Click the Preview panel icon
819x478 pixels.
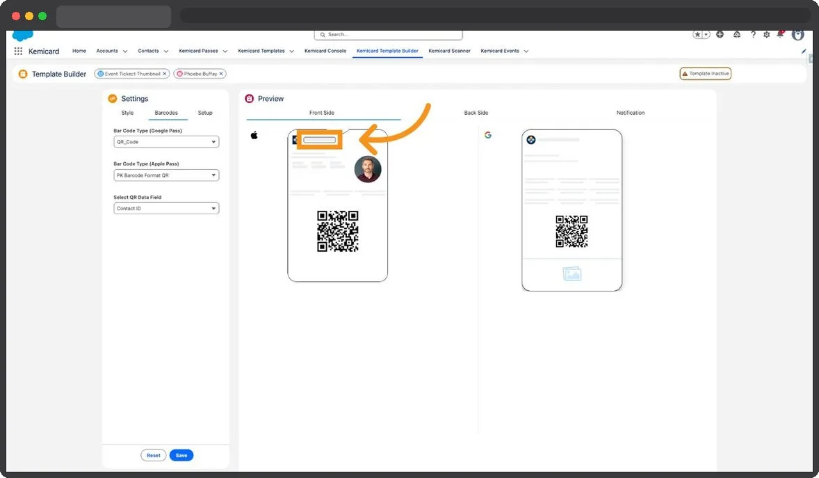(x=249, y=98)
